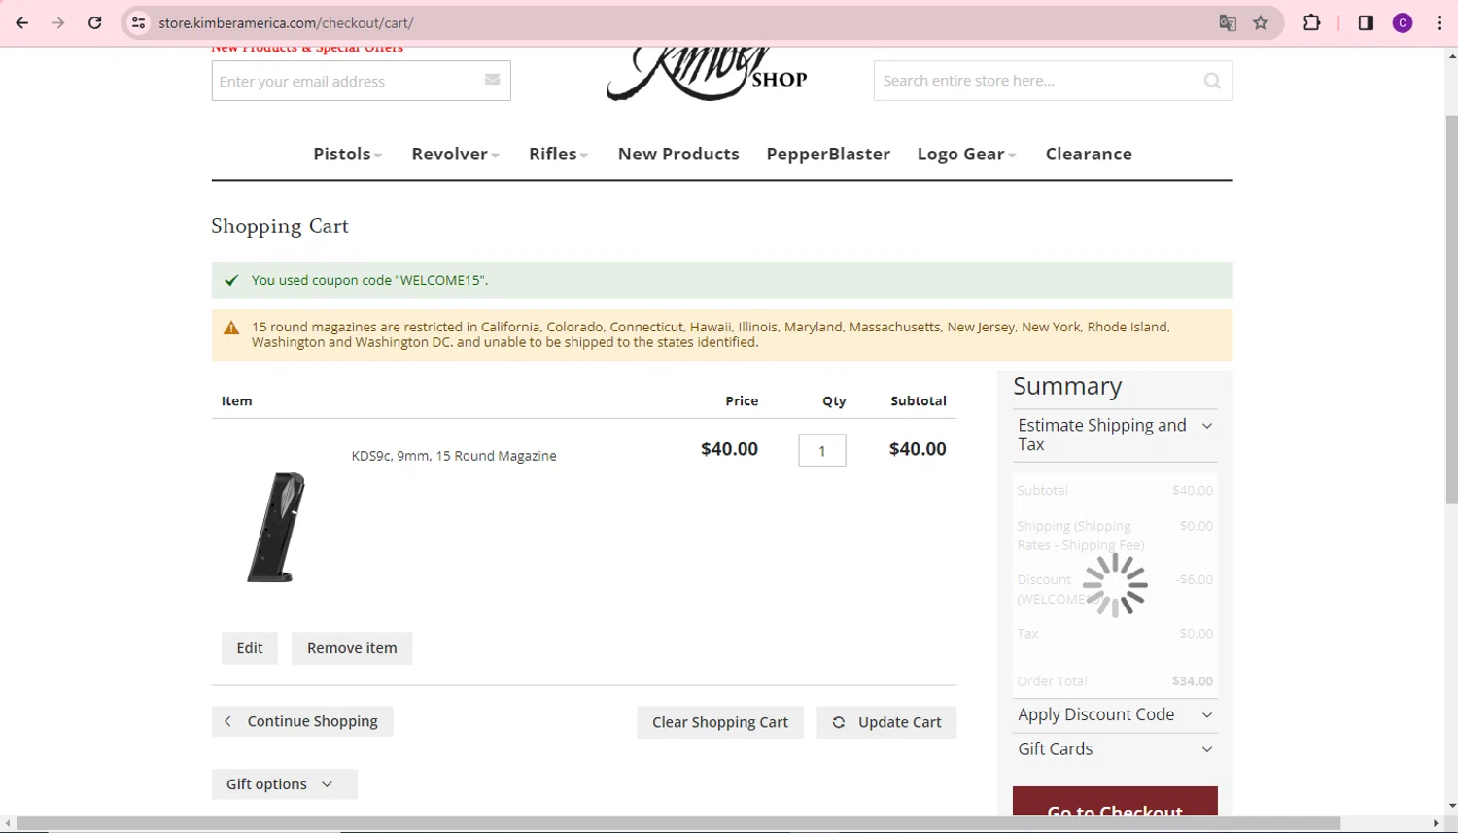Expand Estimate Shipping and Tax section
Image resolution: width=1458 pixels, height=833 pixels.
click(x=1115, y=434)
